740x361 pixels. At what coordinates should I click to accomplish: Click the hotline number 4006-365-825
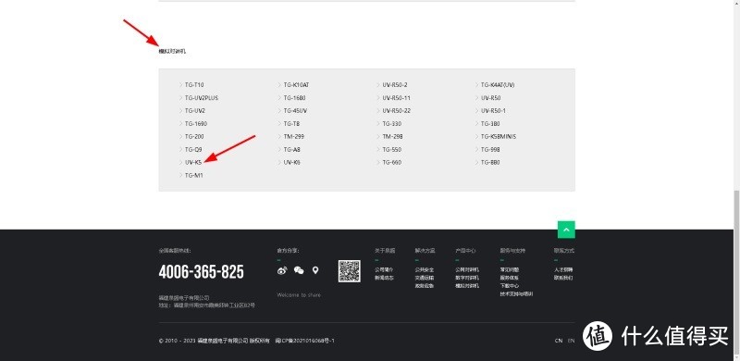(202, 272)
